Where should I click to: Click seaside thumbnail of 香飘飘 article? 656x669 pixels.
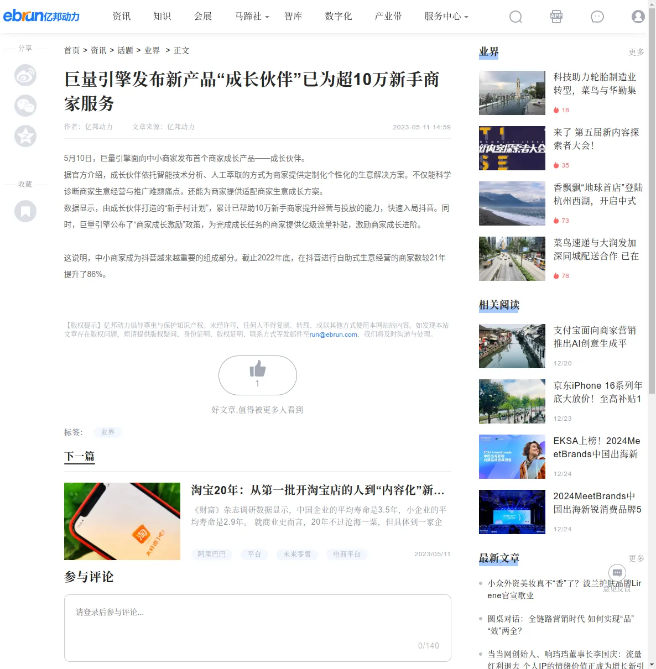pos(512,203)
